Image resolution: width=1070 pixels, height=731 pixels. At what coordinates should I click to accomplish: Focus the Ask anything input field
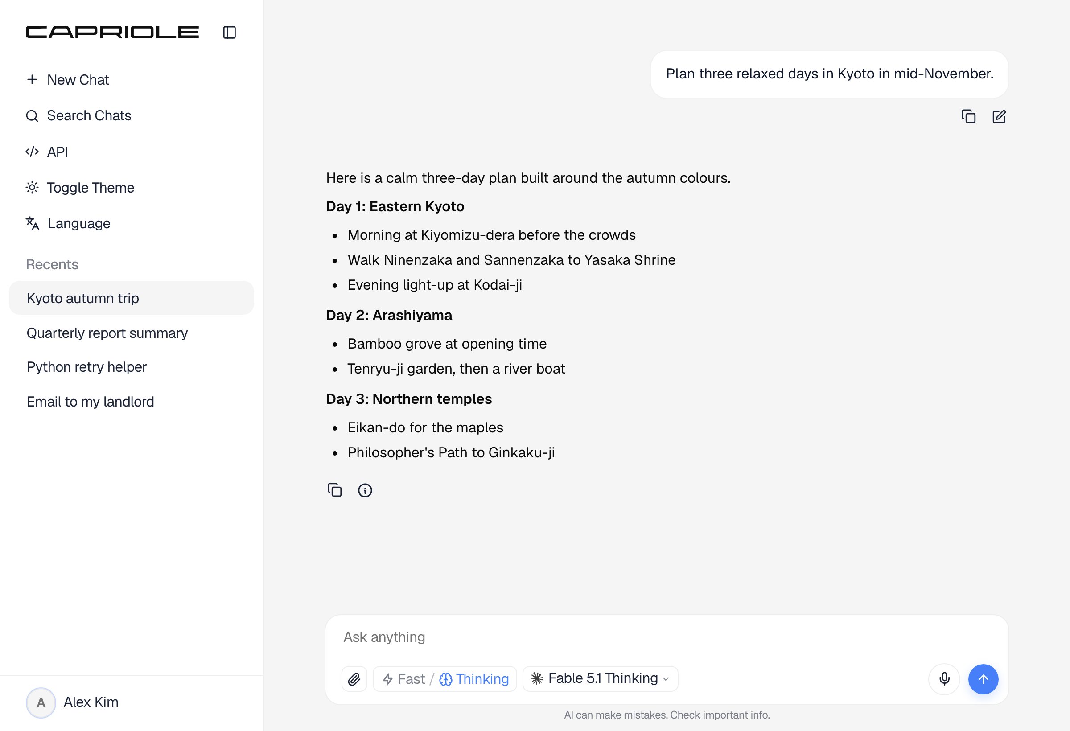(666, 637)
